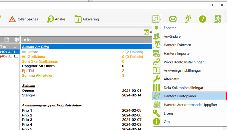Click the Typ column header
The image size is (227, 130).
pyautogui.click(x=6, y=47)
